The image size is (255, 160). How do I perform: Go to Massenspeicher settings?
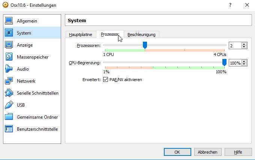tap(33, 57)
